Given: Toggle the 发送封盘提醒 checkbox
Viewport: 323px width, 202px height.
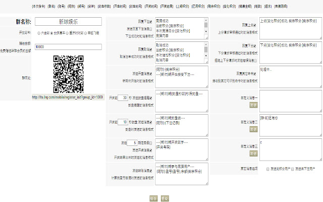Looking at the screenshot, I should [x=151, y=98].
